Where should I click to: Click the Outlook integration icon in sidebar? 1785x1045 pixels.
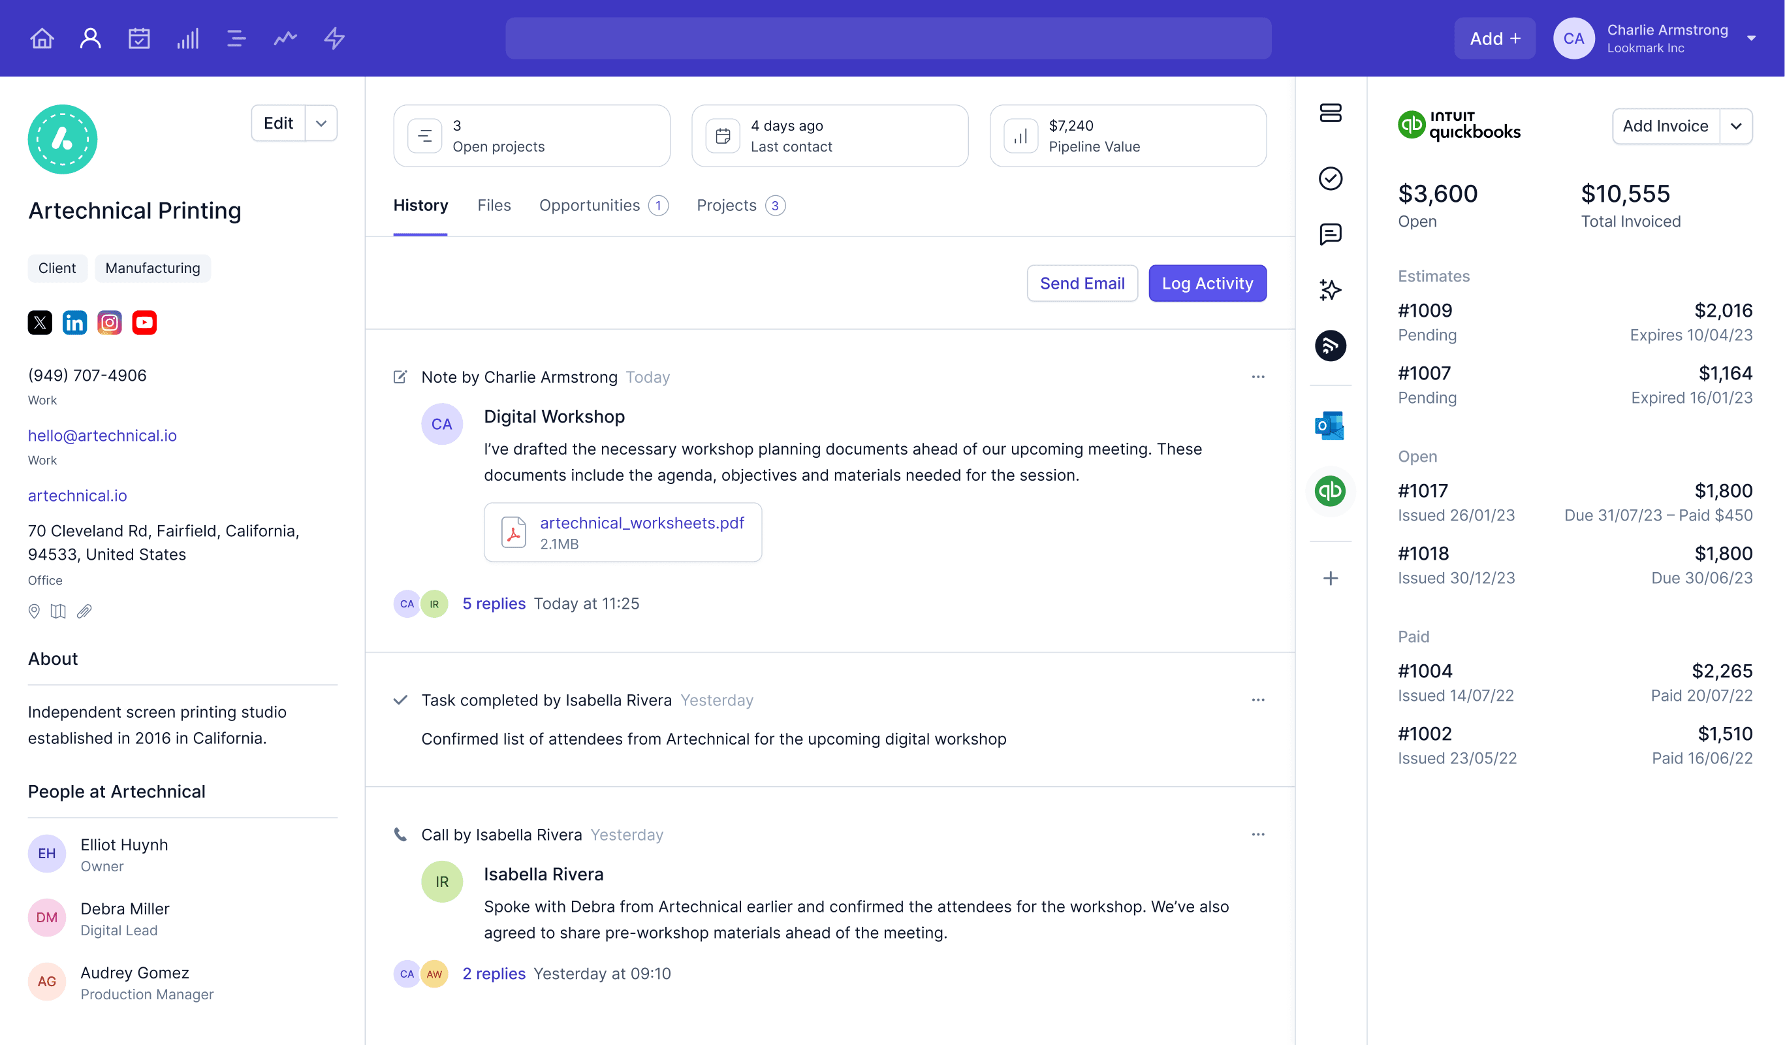1330,426
